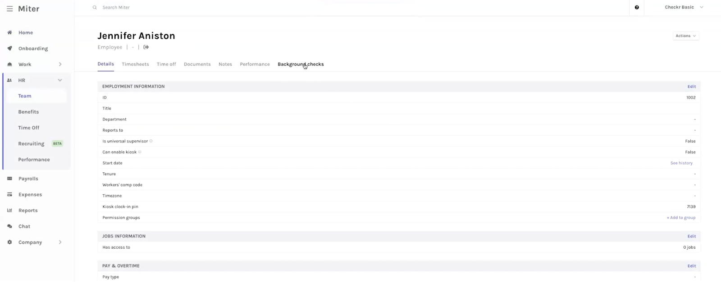Click the sign-in arrow icon beside Employee
Image resolution: width=721 pixels, height=282 pixels.
point(146,47)
